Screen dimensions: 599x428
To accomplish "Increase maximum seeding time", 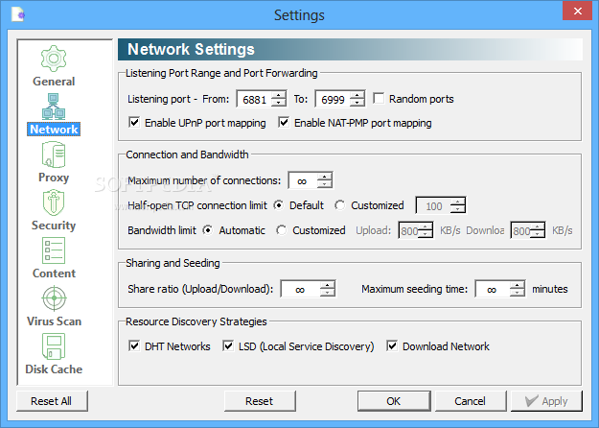I will 518,285.
